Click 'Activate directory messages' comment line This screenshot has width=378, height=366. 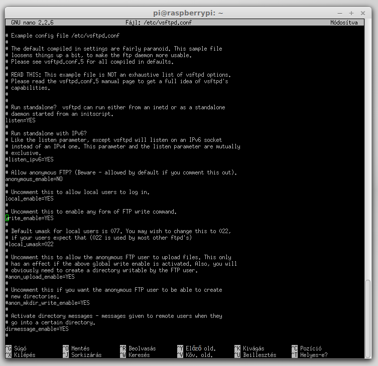[x=114, y=316]
